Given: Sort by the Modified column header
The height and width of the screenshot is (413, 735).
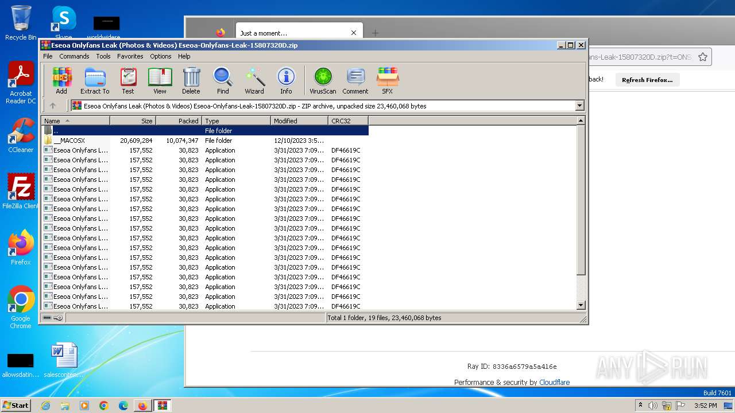Looking at the screenshot, I should [x=299, y=120].
